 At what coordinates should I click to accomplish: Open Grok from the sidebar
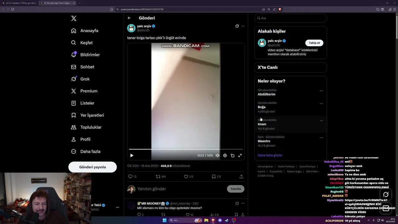coord(80,79)
